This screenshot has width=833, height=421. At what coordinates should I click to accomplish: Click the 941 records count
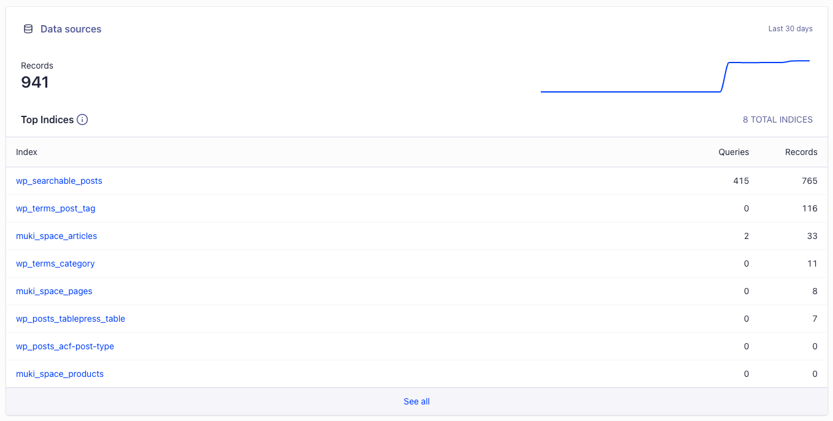[x=35, y=82]
